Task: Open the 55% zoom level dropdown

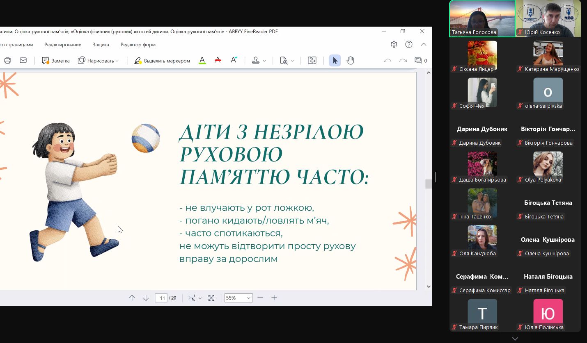Action: [x=248, y=298]
